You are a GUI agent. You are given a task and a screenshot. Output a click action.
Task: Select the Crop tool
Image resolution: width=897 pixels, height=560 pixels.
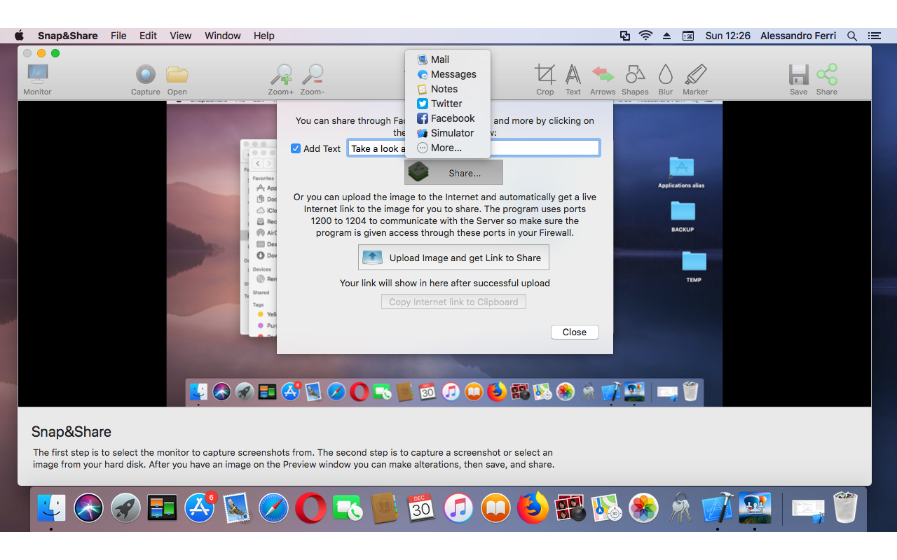545,79
